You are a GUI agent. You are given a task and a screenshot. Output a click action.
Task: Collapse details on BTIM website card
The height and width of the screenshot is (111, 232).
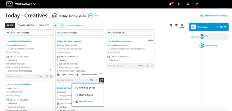point(50,70)
